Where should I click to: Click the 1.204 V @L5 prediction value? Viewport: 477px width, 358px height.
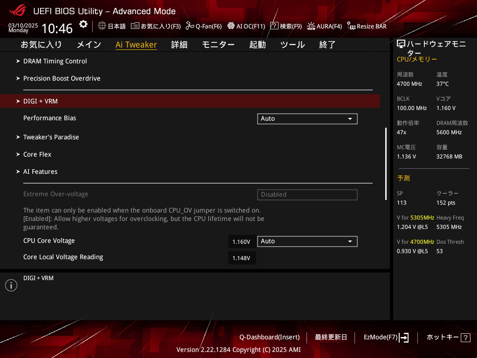point(412,227)
